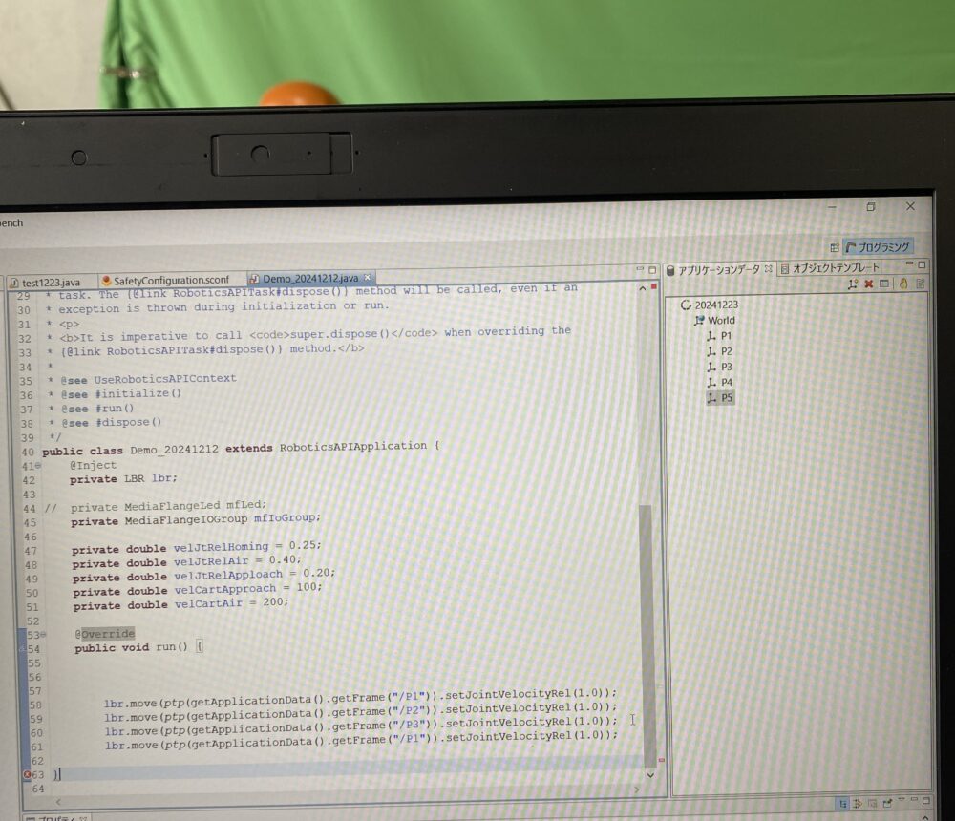Click the P3 frame icon
Image resolution: width=955 pixels, height=821 pixels.
pyautogui.click(x=711, y=368)
